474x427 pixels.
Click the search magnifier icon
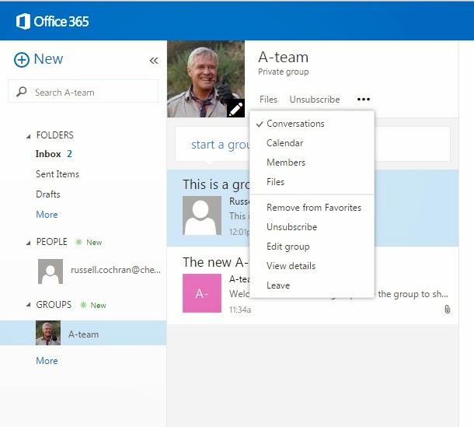point(22,92)
